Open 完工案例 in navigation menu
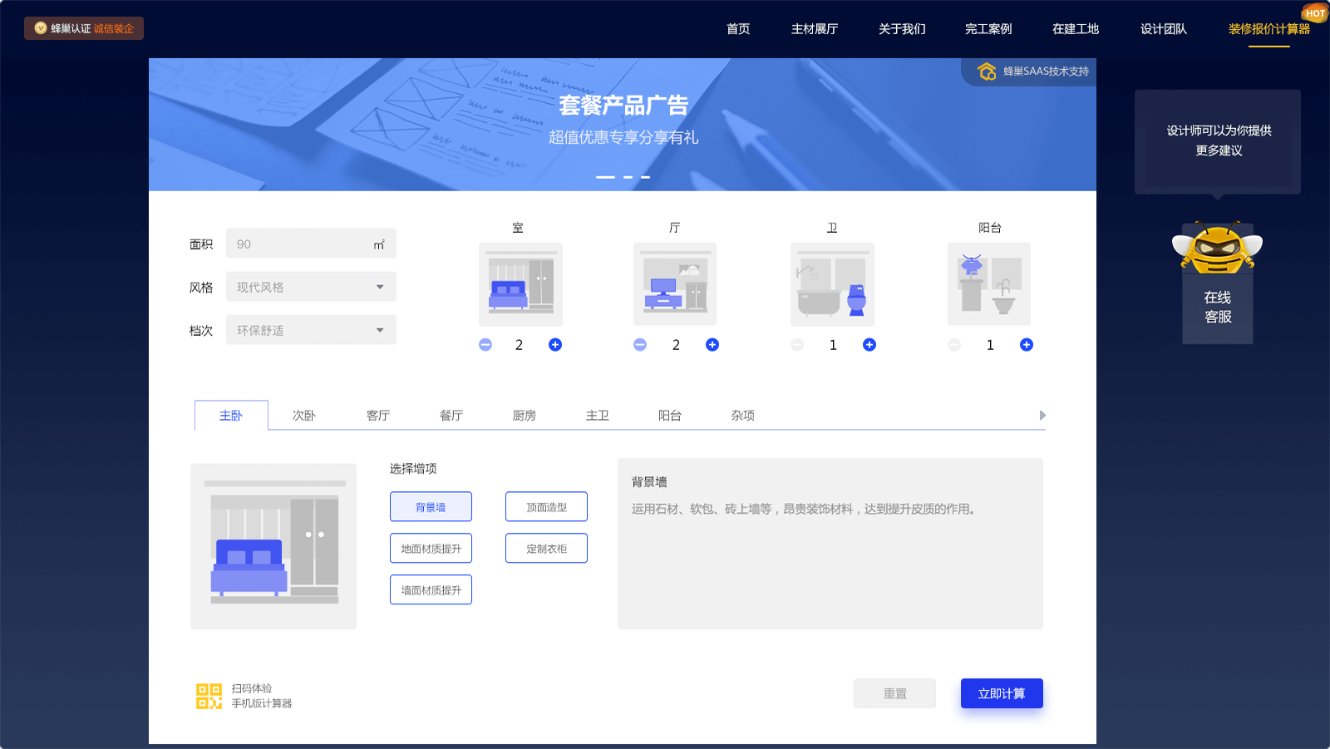This screenshot has width=1330, height=749. (x=988, y=29)
